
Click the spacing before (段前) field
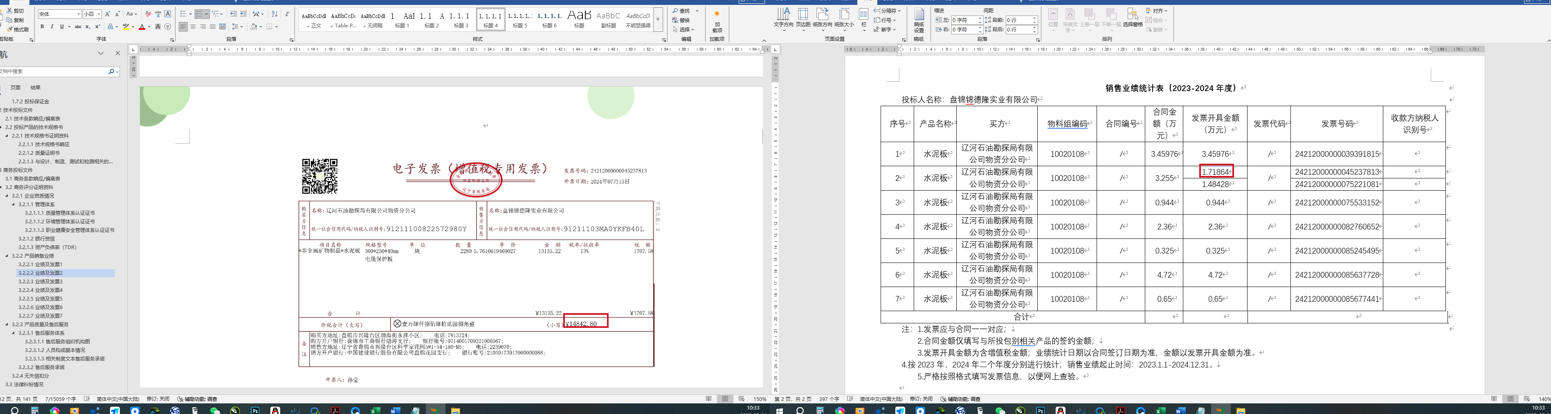(1021, 20)
